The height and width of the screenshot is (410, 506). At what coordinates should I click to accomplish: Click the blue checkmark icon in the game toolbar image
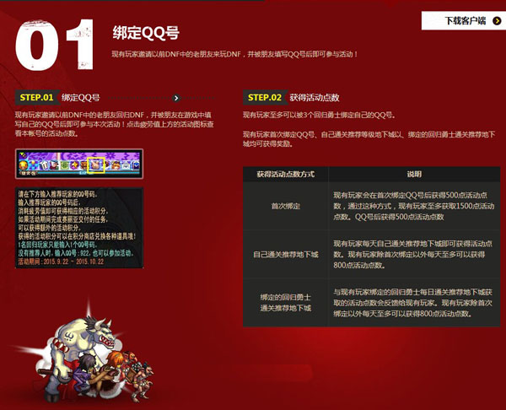click(x=137, y=165)
